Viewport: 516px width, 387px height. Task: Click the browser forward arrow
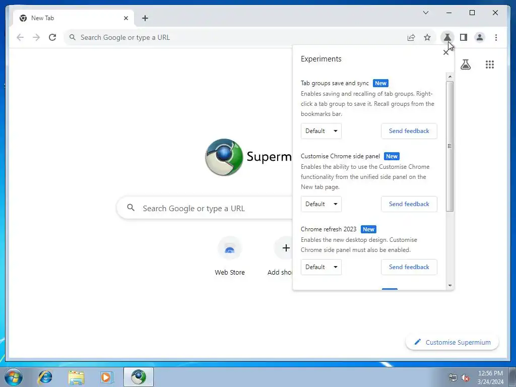36,37
